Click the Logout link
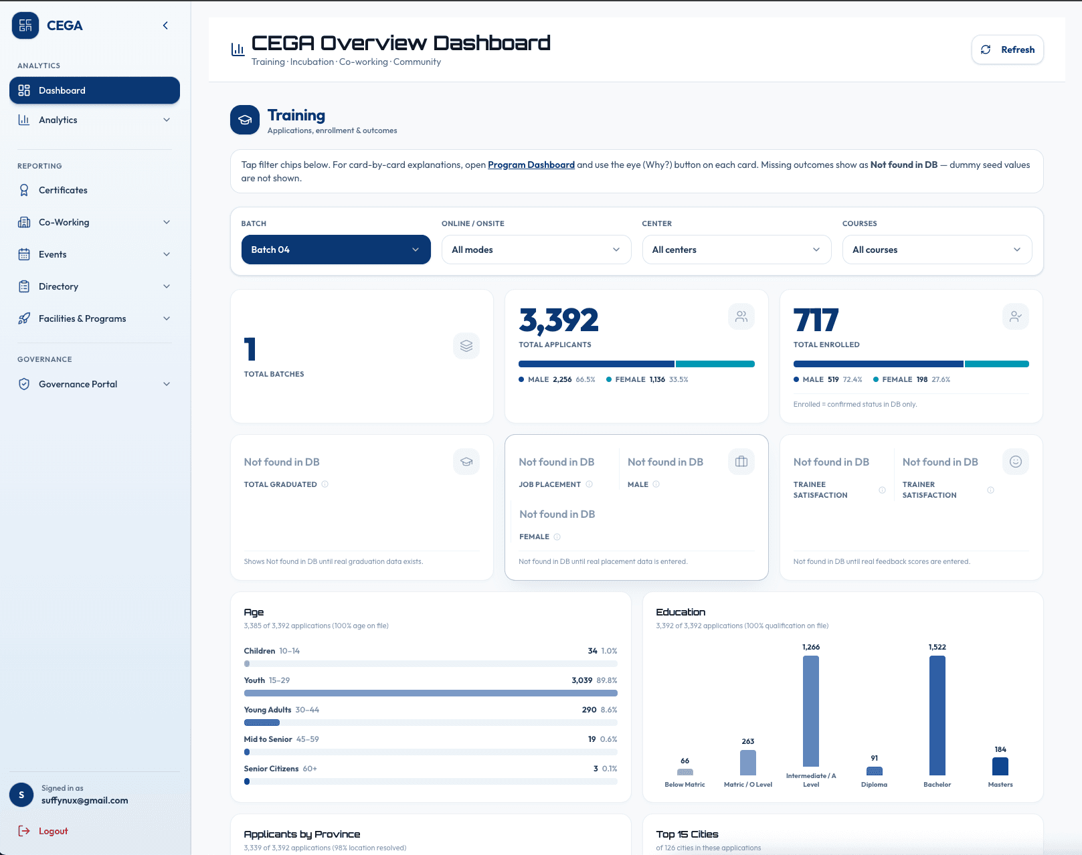Screen dimensions: 1082x855 coord(43,831)
